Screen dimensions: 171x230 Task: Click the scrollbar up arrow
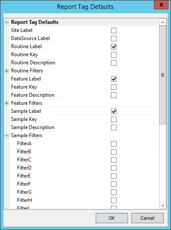tap(162, 22)
